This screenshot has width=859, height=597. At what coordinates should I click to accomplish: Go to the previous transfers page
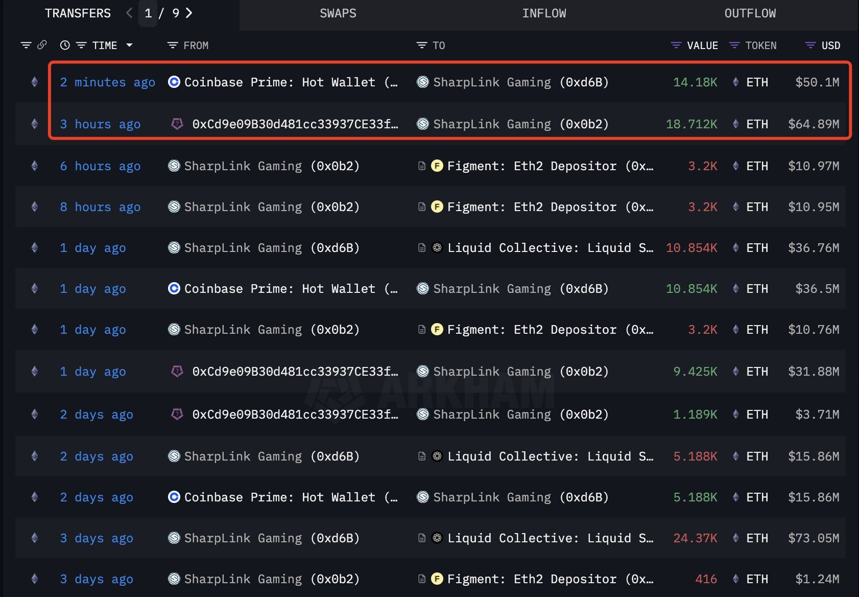pos(129,13)
